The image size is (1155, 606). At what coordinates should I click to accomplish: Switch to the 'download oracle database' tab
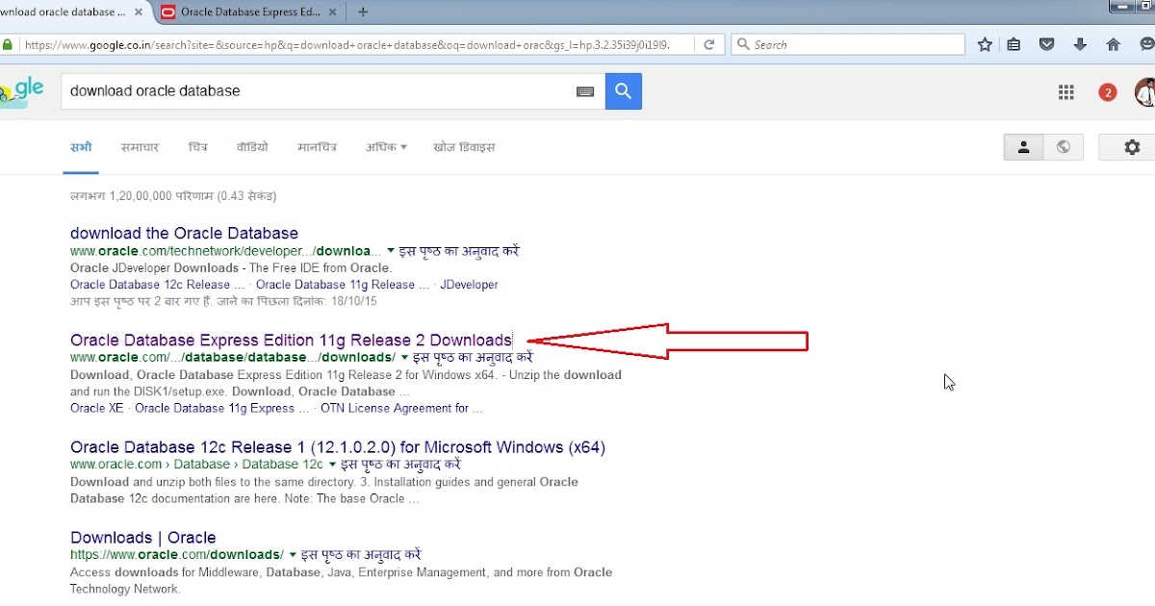coord(63,13)
